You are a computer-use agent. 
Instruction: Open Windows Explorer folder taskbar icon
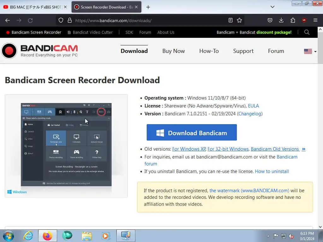click(x=87, y=236)
